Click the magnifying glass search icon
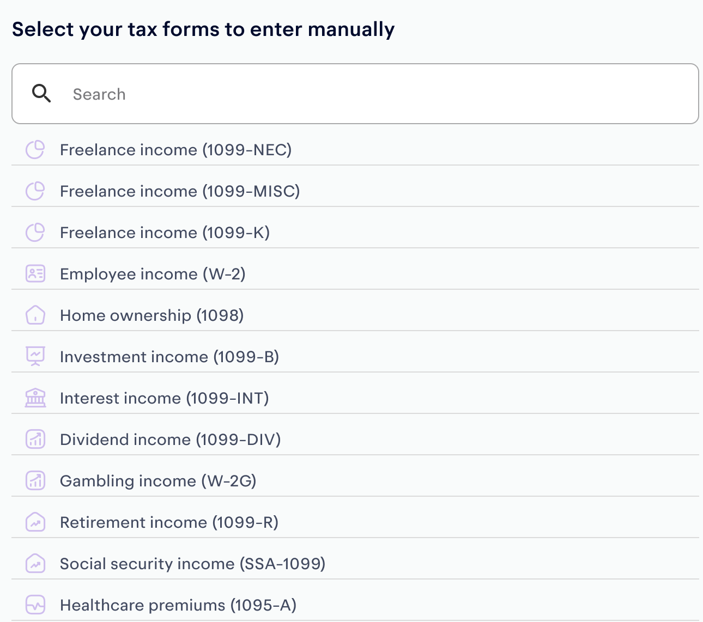This screenshot has height=622, width=703. pos(41,94)
